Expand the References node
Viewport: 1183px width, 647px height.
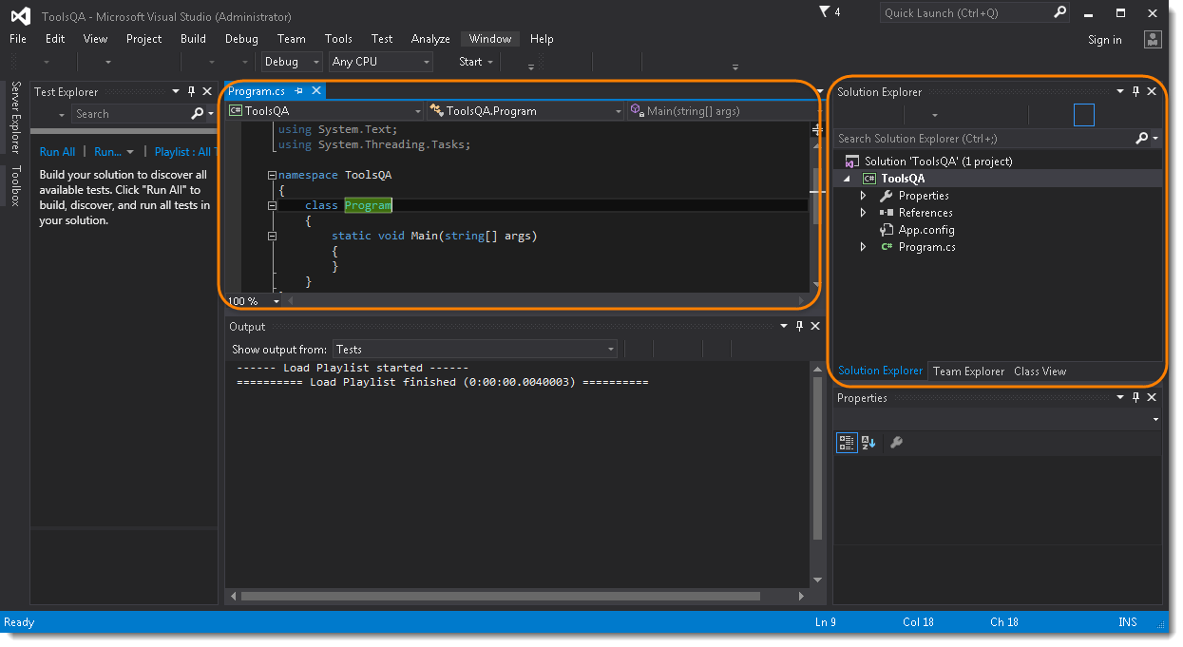click(x=863, y=213)
